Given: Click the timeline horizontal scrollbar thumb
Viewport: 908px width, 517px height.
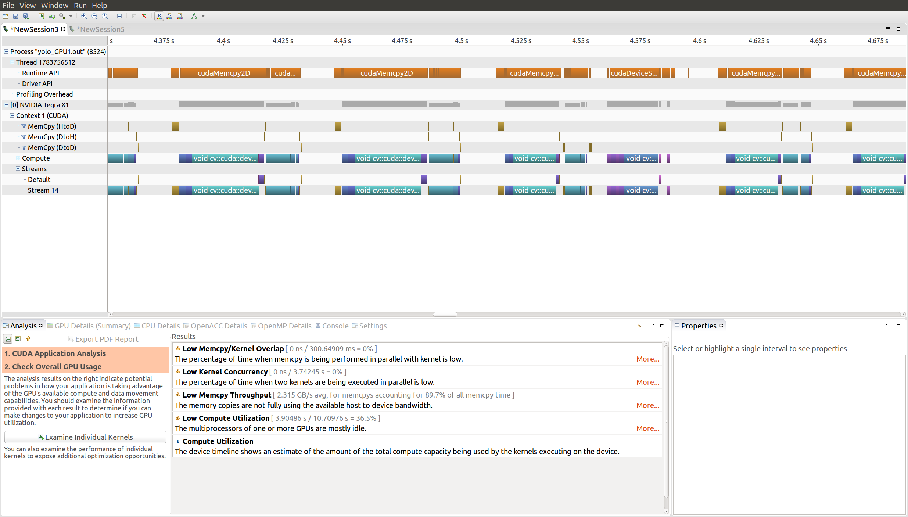Looking at the screenshot, I should [x=445, y=314].
